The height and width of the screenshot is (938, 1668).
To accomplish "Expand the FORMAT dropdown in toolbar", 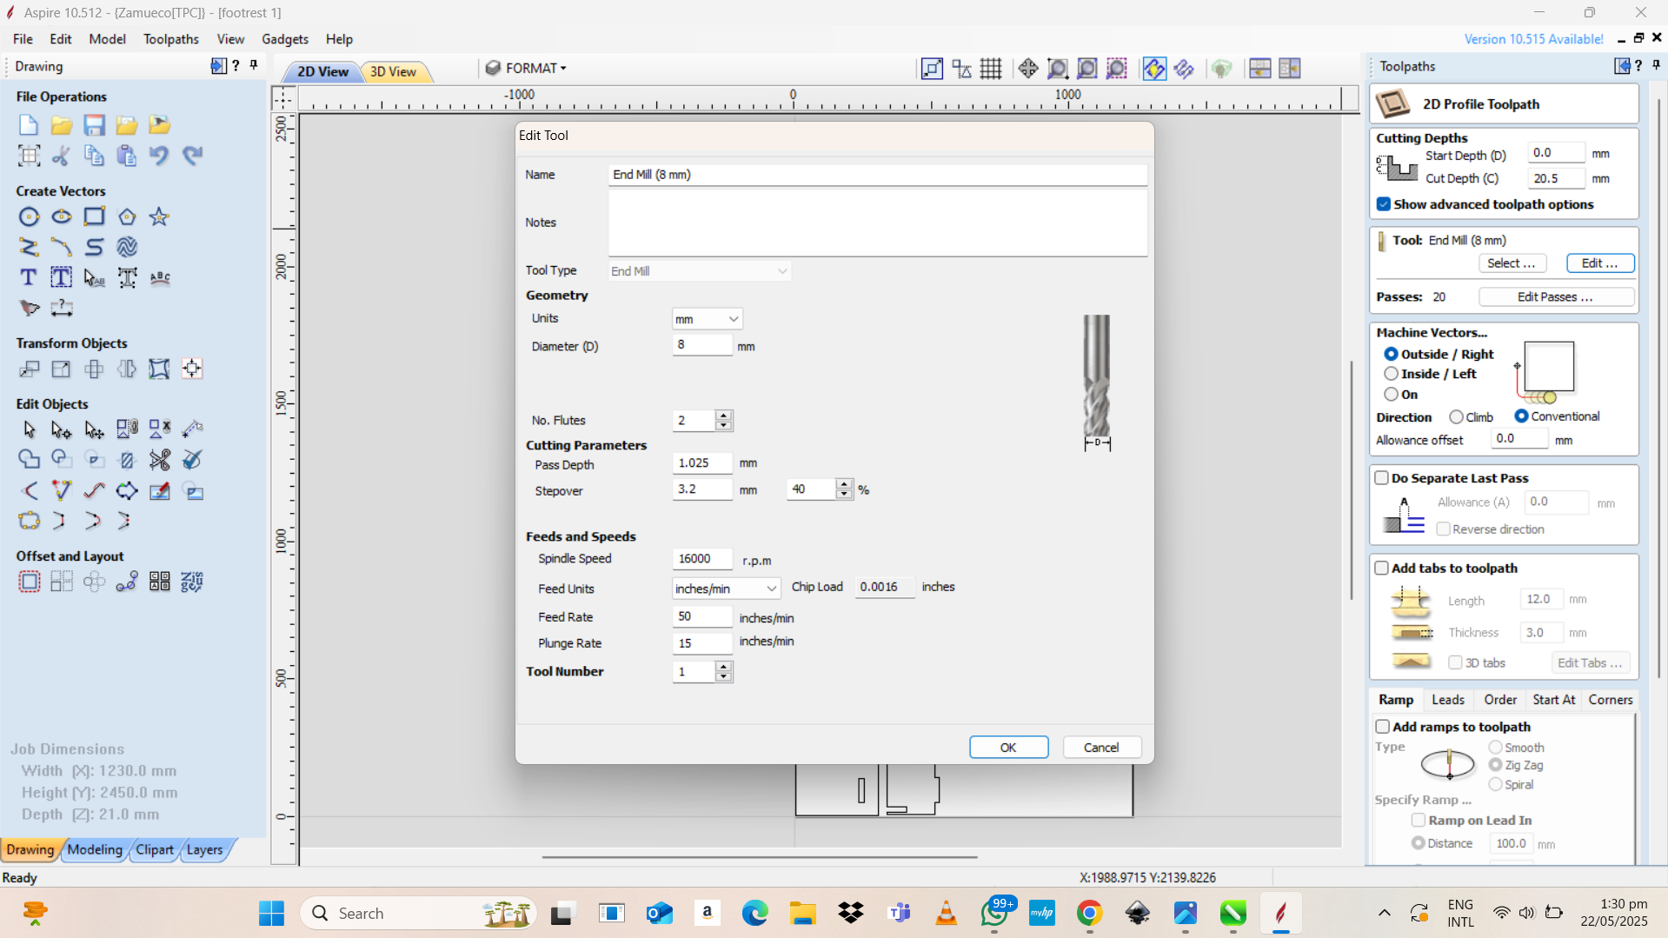I will coord(526,68).
